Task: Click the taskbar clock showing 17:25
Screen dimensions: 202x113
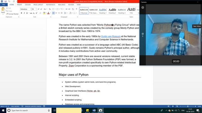Action: [190, 110]
